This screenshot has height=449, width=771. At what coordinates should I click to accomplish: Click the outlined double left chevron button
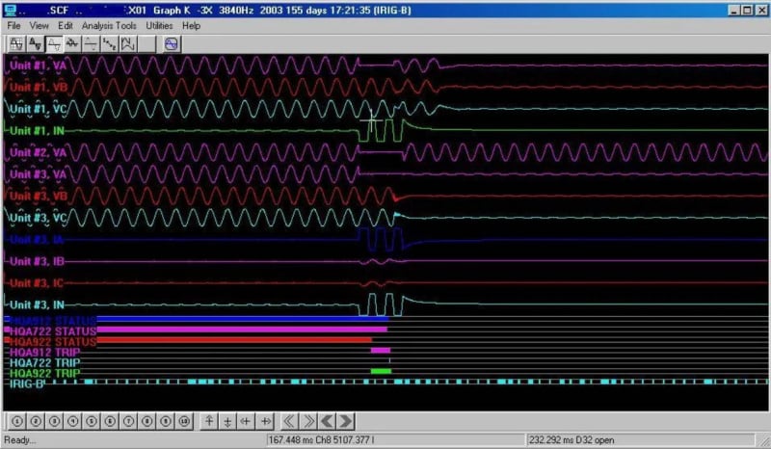pyautogui.click(x=291, y=421)
